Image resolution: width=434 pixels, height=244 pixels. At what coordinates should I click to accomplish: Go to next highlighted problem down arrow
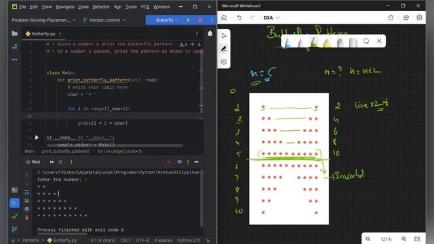pos(199,44)
